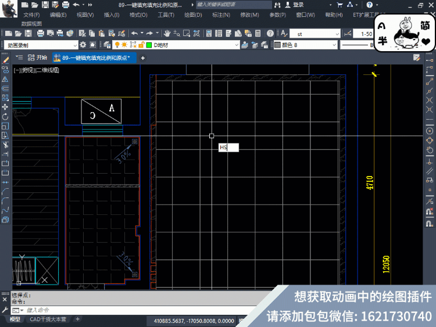
Task: Select the Mirror tool
Action: [5, 79]
